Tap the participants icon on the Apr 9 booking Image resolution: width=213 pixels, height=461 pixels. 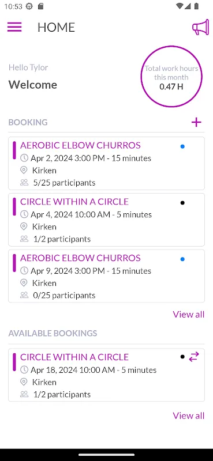[x=24, y=295]
